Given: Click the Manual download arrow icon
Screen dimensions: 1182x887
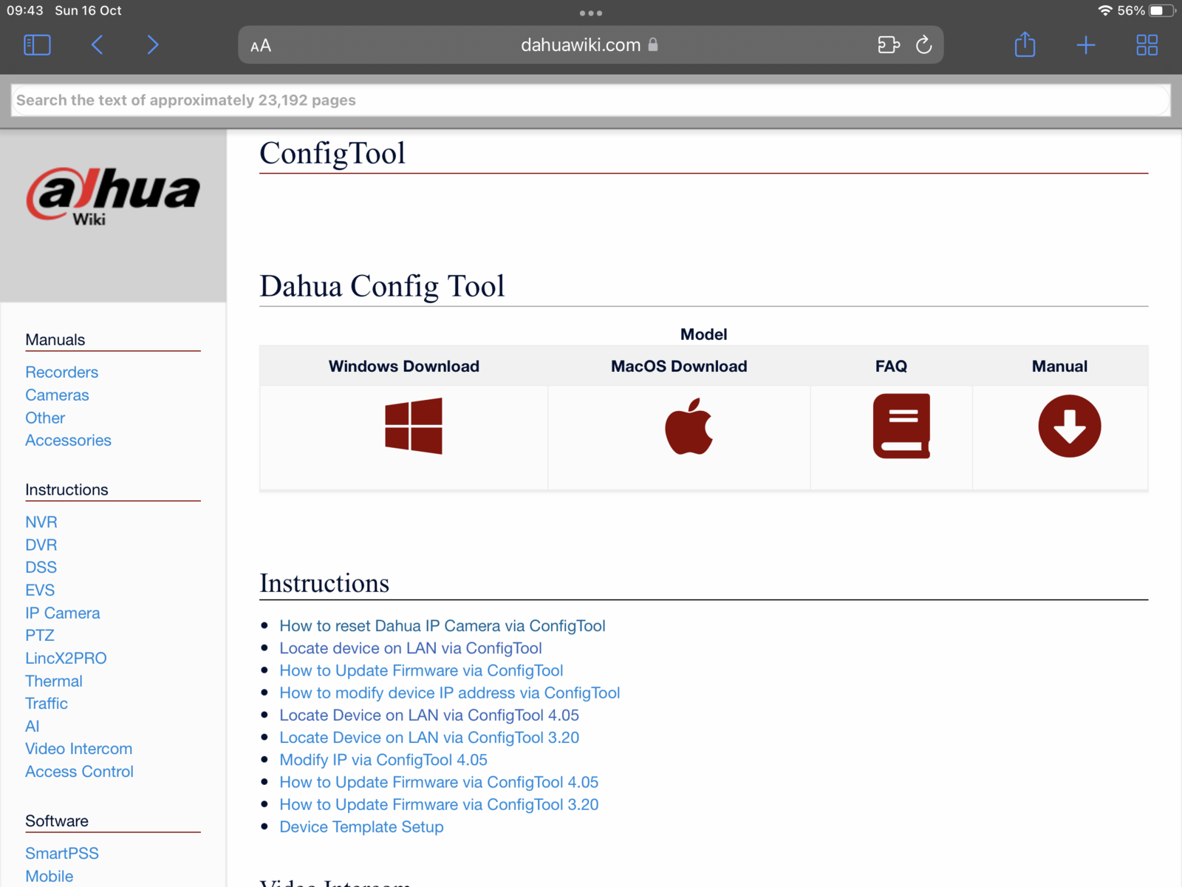Looking at the screenshot, I should click(1069, 426).
